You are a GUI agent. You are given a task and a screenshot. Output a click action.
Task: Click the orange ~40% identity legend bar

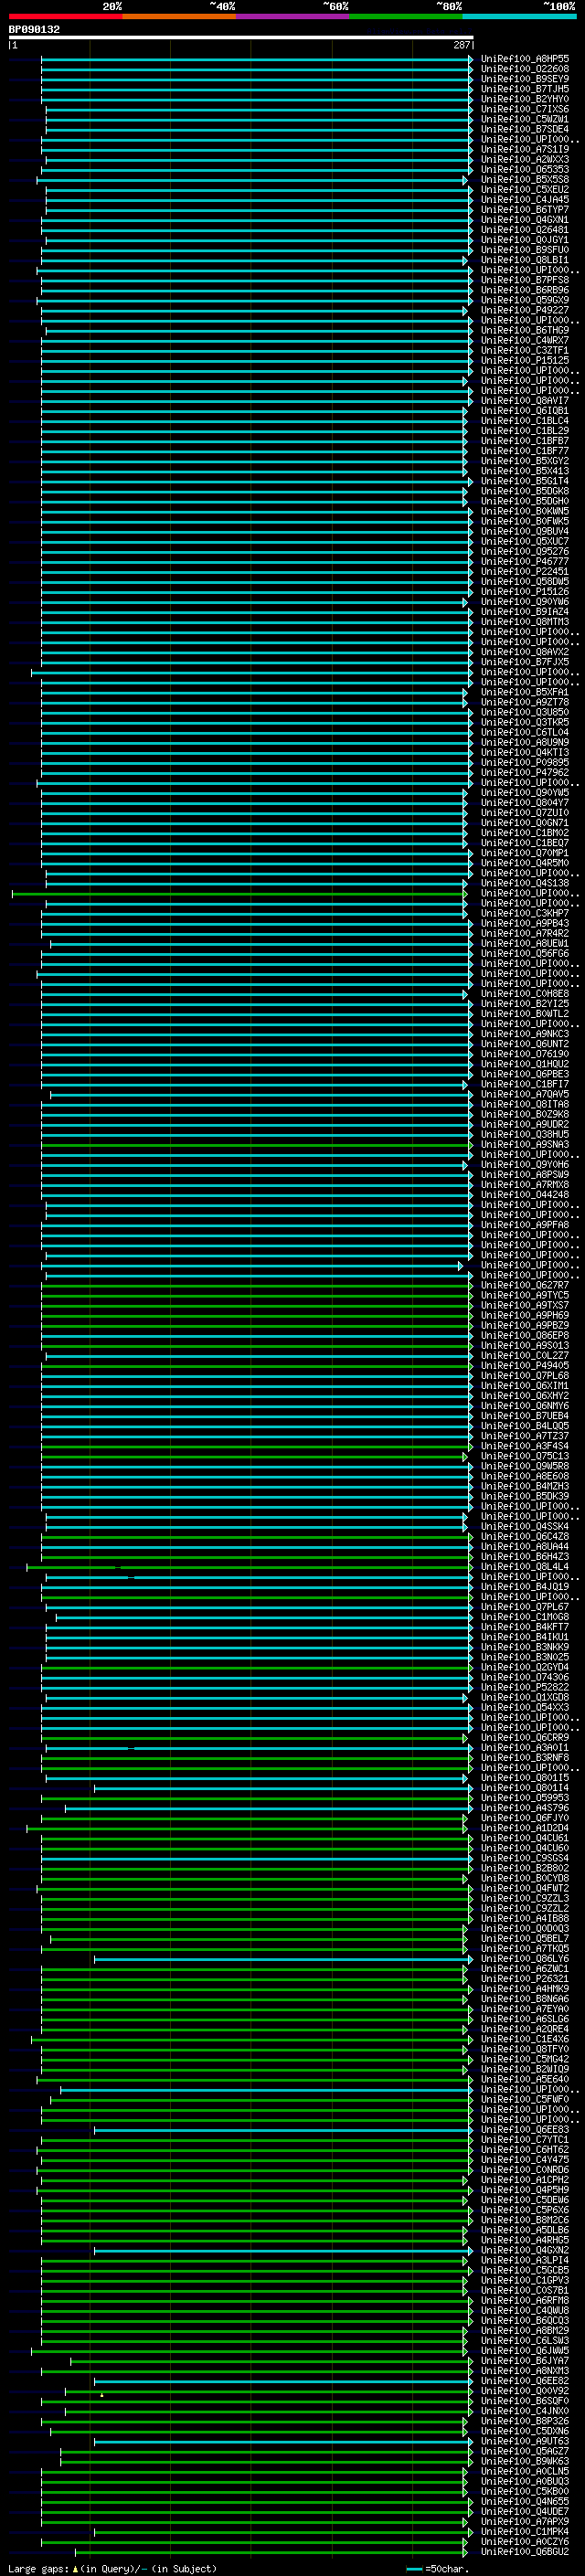(x=179, y=17)
